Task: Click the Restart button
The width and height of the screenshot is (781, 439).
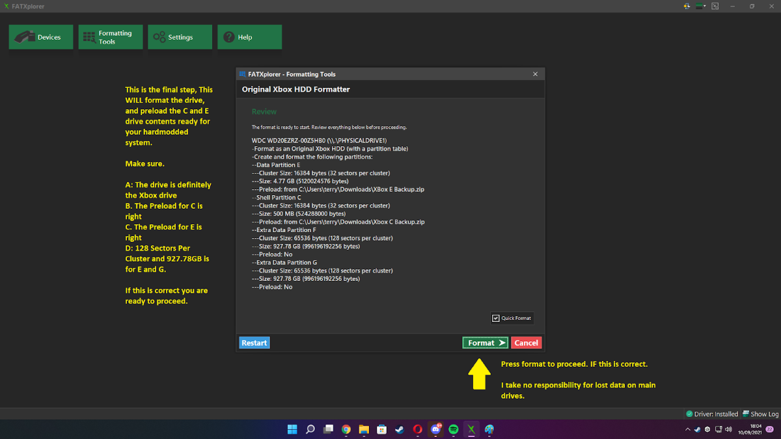Action: coord(254,343)
